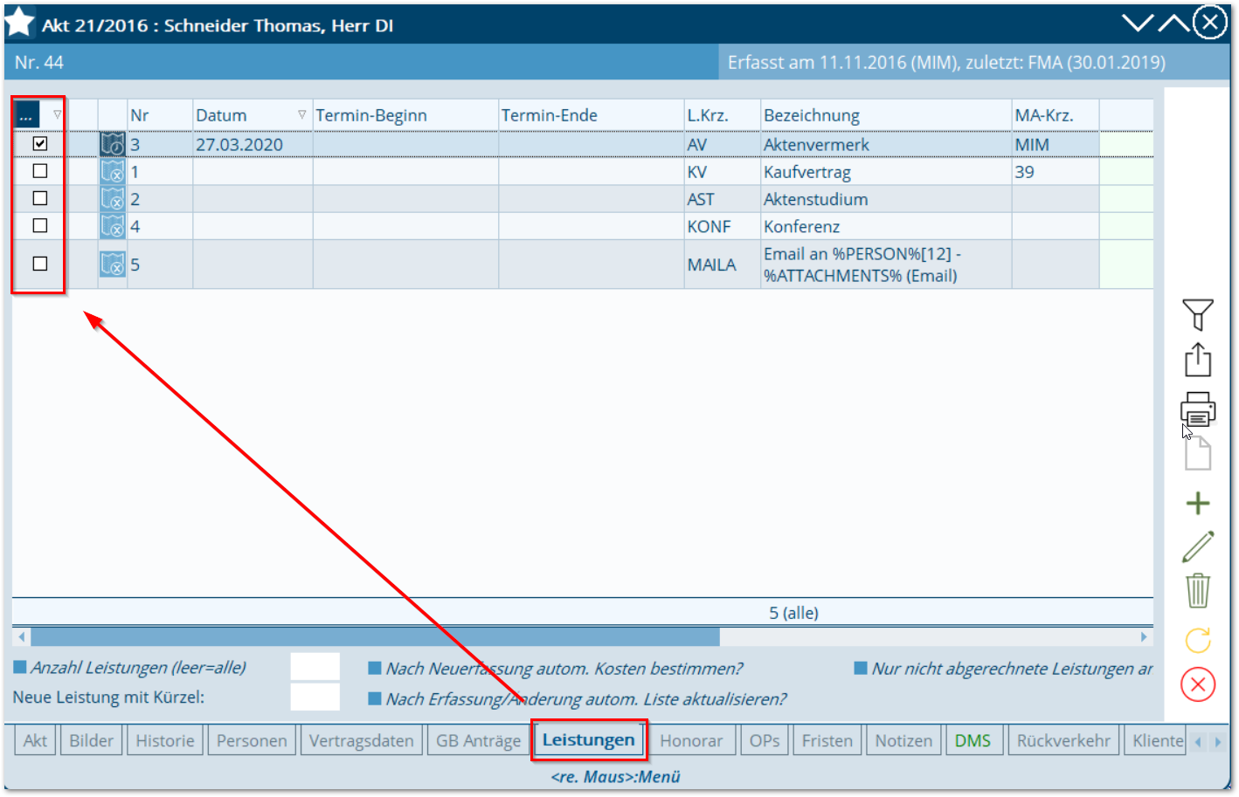Check the checkbox for Konferenz row
The image size is (1239, 797).
(x=40, y=225)
